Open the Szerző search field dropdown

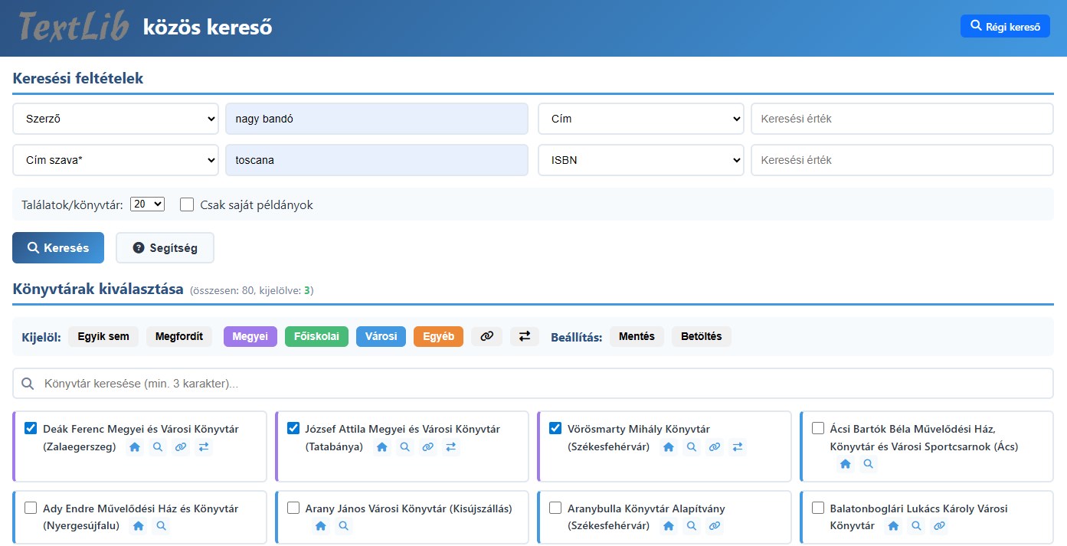coord(116,119)
